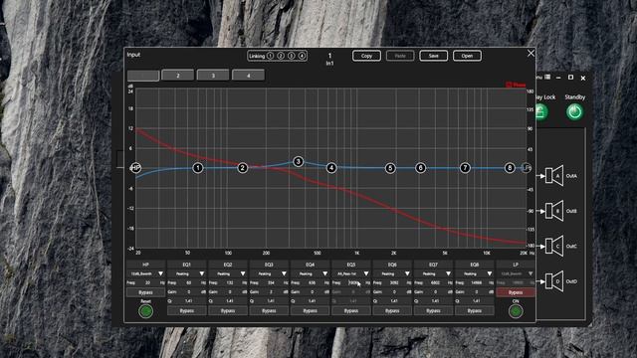Image resolution: width=637 pixels, height=358 pixels.
Task: Toggle Linking to channel 2
Action: [281, 56]
